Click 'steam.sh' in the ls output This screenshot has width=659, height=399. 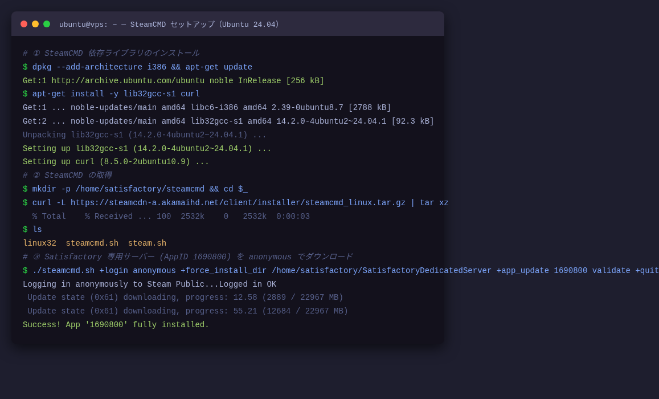(147, 243)
